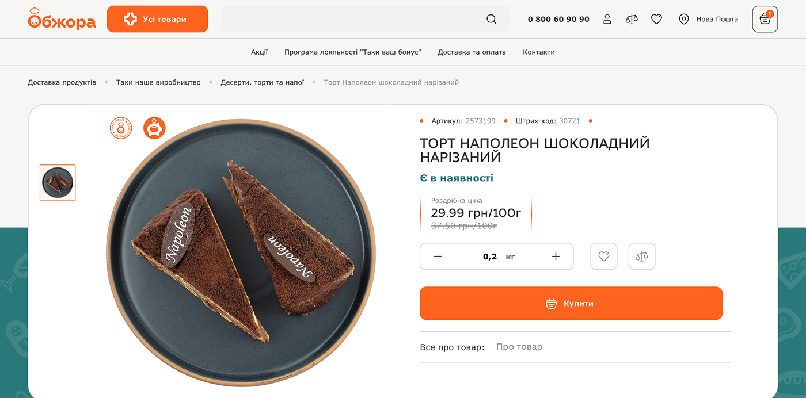The height and width of the screenshot is (398, 806).
Task: Open the shopping basket cart icon
Action: pyautogui.click(x=765, y=19)
